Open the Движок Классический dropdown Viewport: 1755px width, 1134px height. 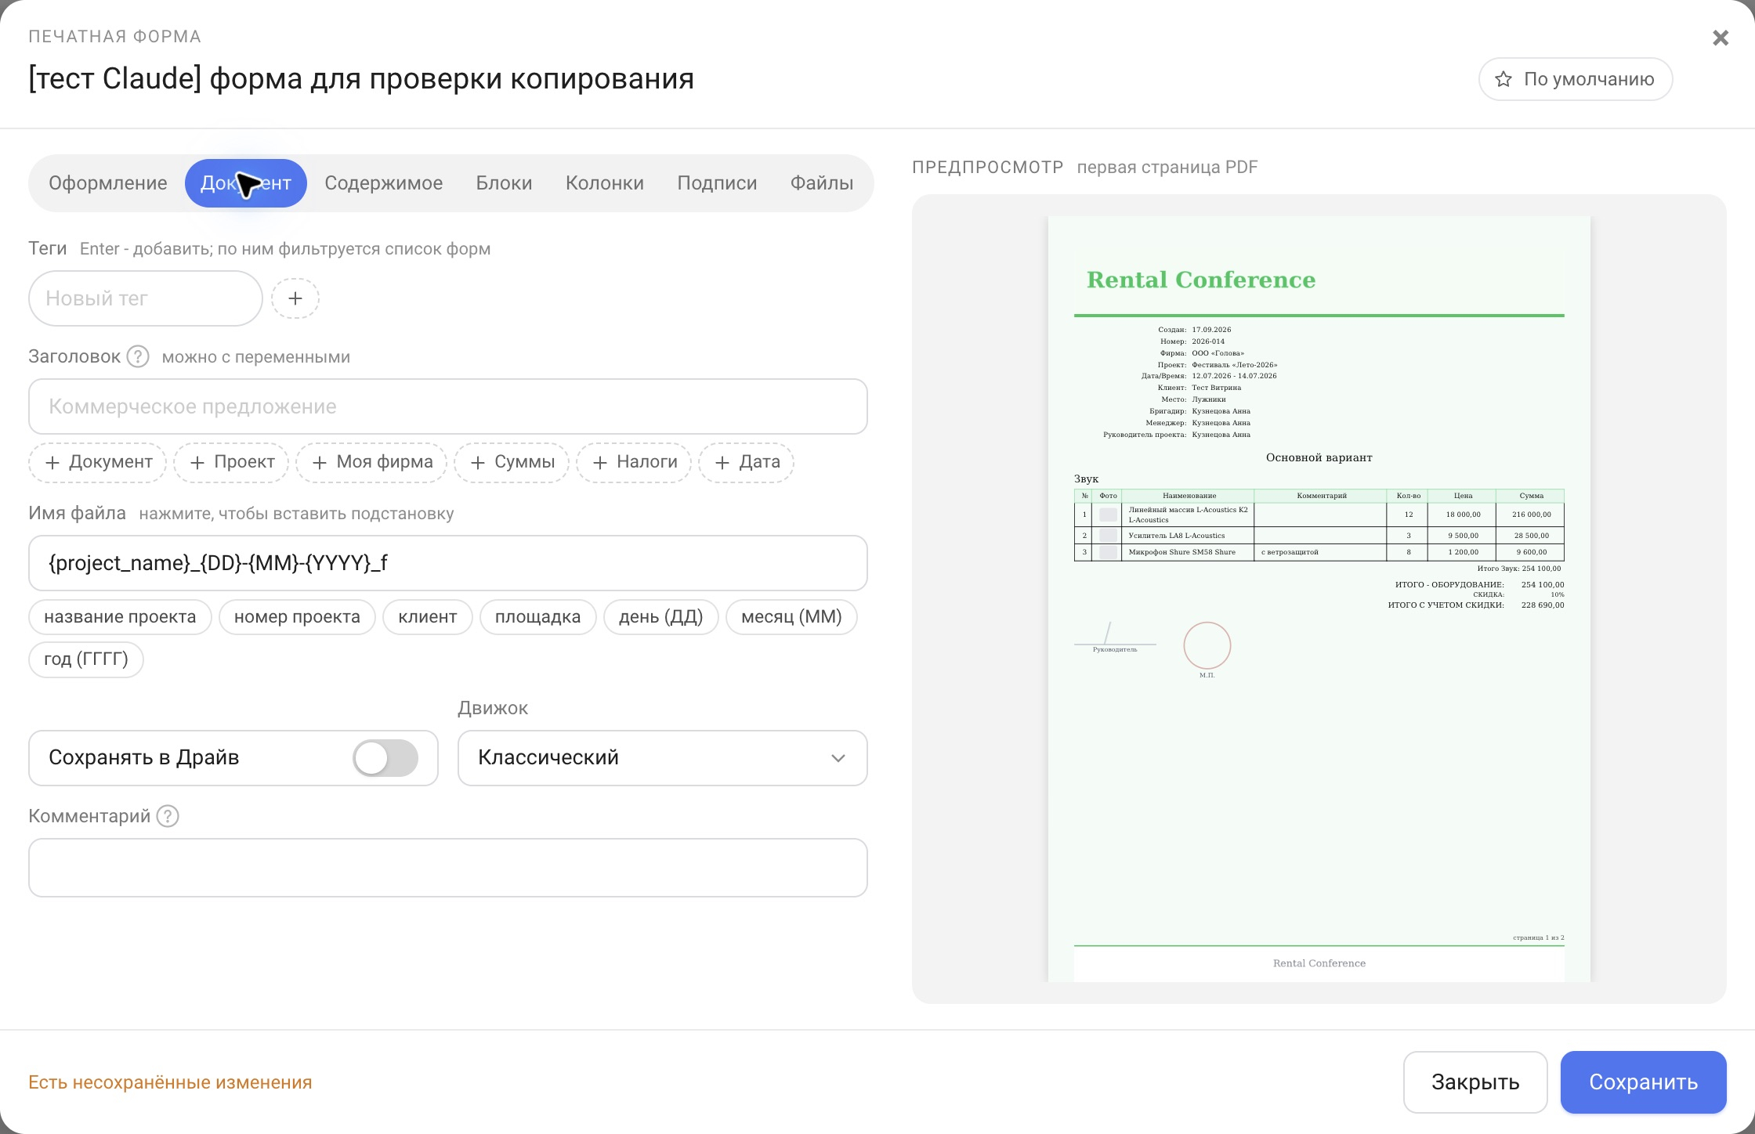coord(662,758)
